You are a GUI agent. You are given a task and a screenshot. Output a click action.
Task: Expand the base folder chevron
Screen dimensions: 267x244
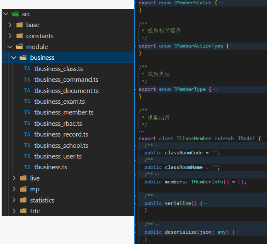pos(10,25)
